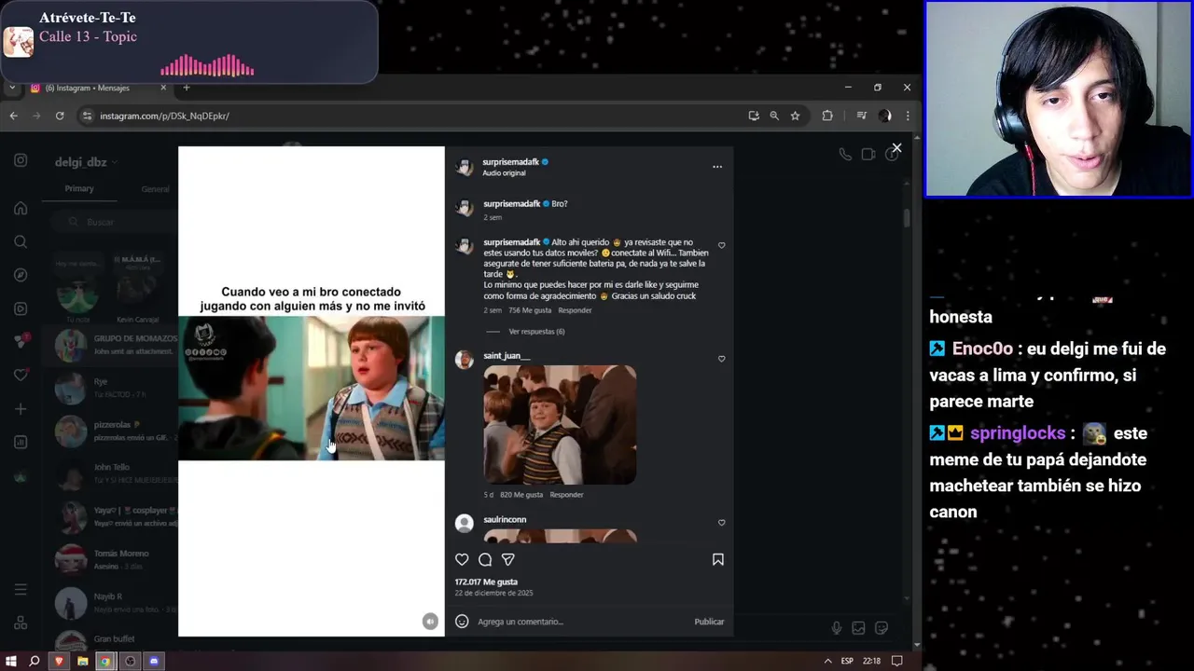Open Explore compass in sidebar
The image size is (1194, 671).
coord(21,275)
